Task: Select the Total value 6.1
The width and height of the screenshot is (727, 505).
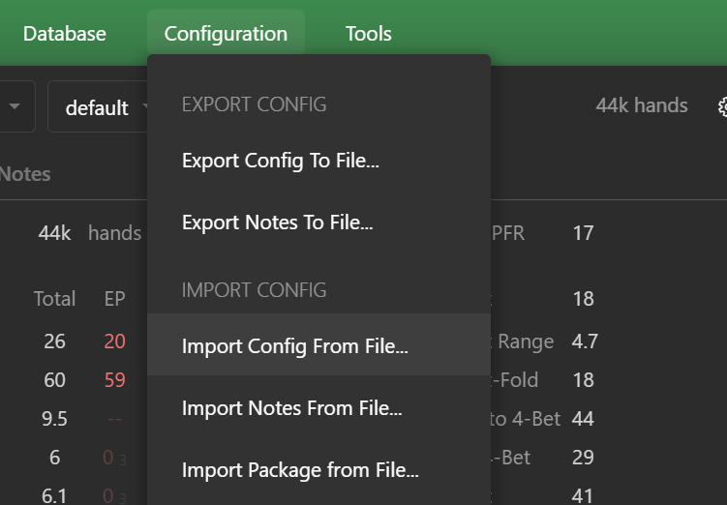Action: pyautogui.click(x=55, y=496)
